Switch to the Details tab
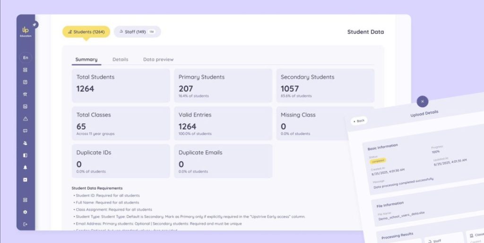The height and width of the screenshot is (243, 484). (120, 60)
